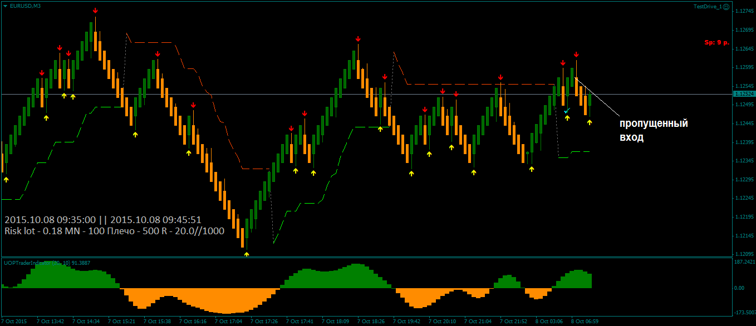Click the '7 Oct 2015' time axis label
This screenshot has height=326, width=756.
[13, 322]
